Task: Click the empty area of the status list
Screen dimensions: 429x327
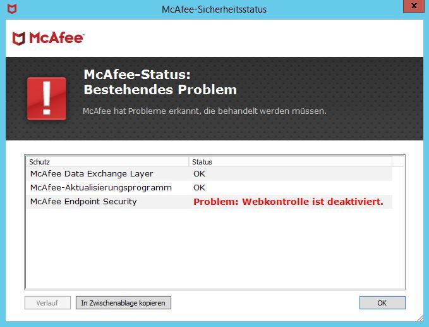Action: [215, 253]
